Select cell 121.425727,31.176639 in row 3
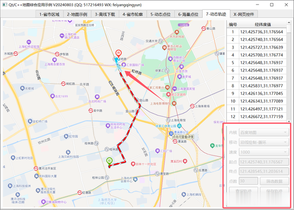This screenshot has width=294, height=210. tap(263, 47)
